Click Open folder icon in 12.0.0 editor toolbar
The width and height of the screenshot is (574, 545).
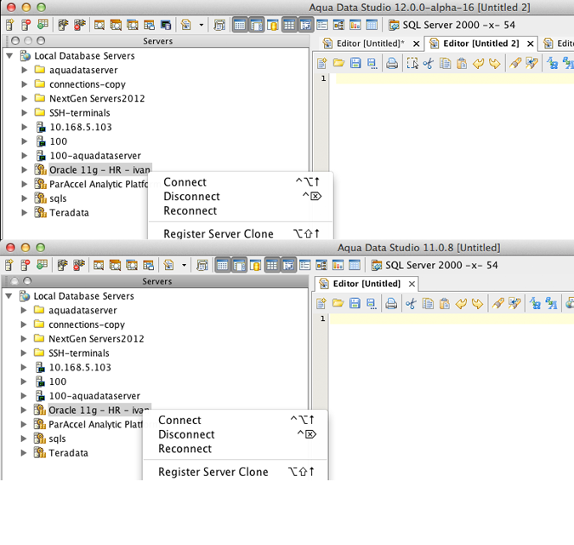click(338, 63)
